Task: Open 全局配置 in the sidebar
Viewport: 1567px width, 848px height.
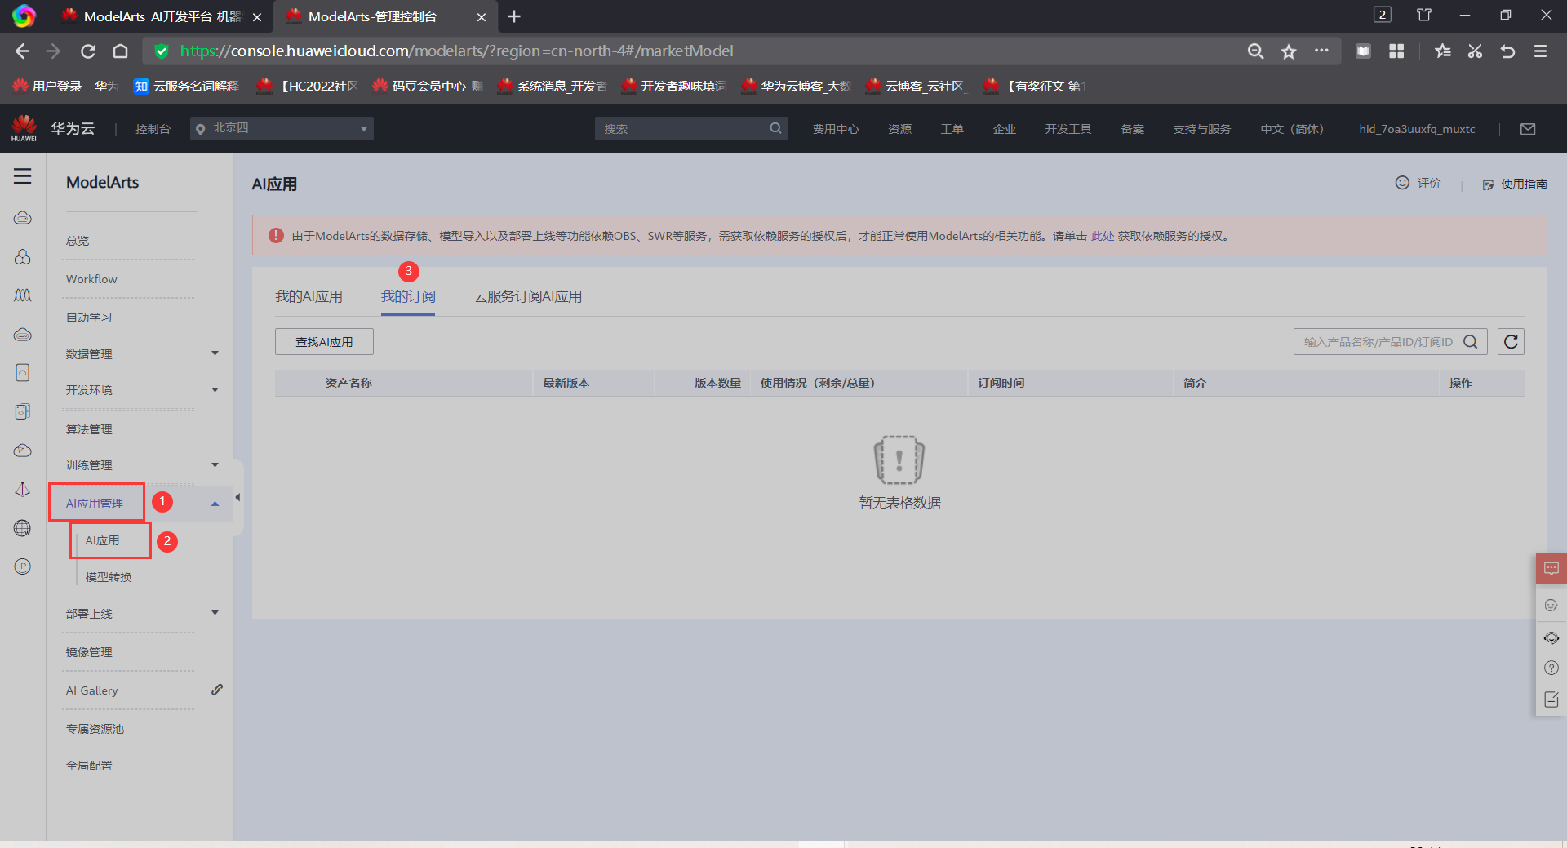Action: 89,766
